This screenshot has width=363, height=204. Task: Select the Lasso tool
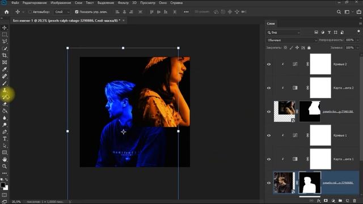(5, 41)
